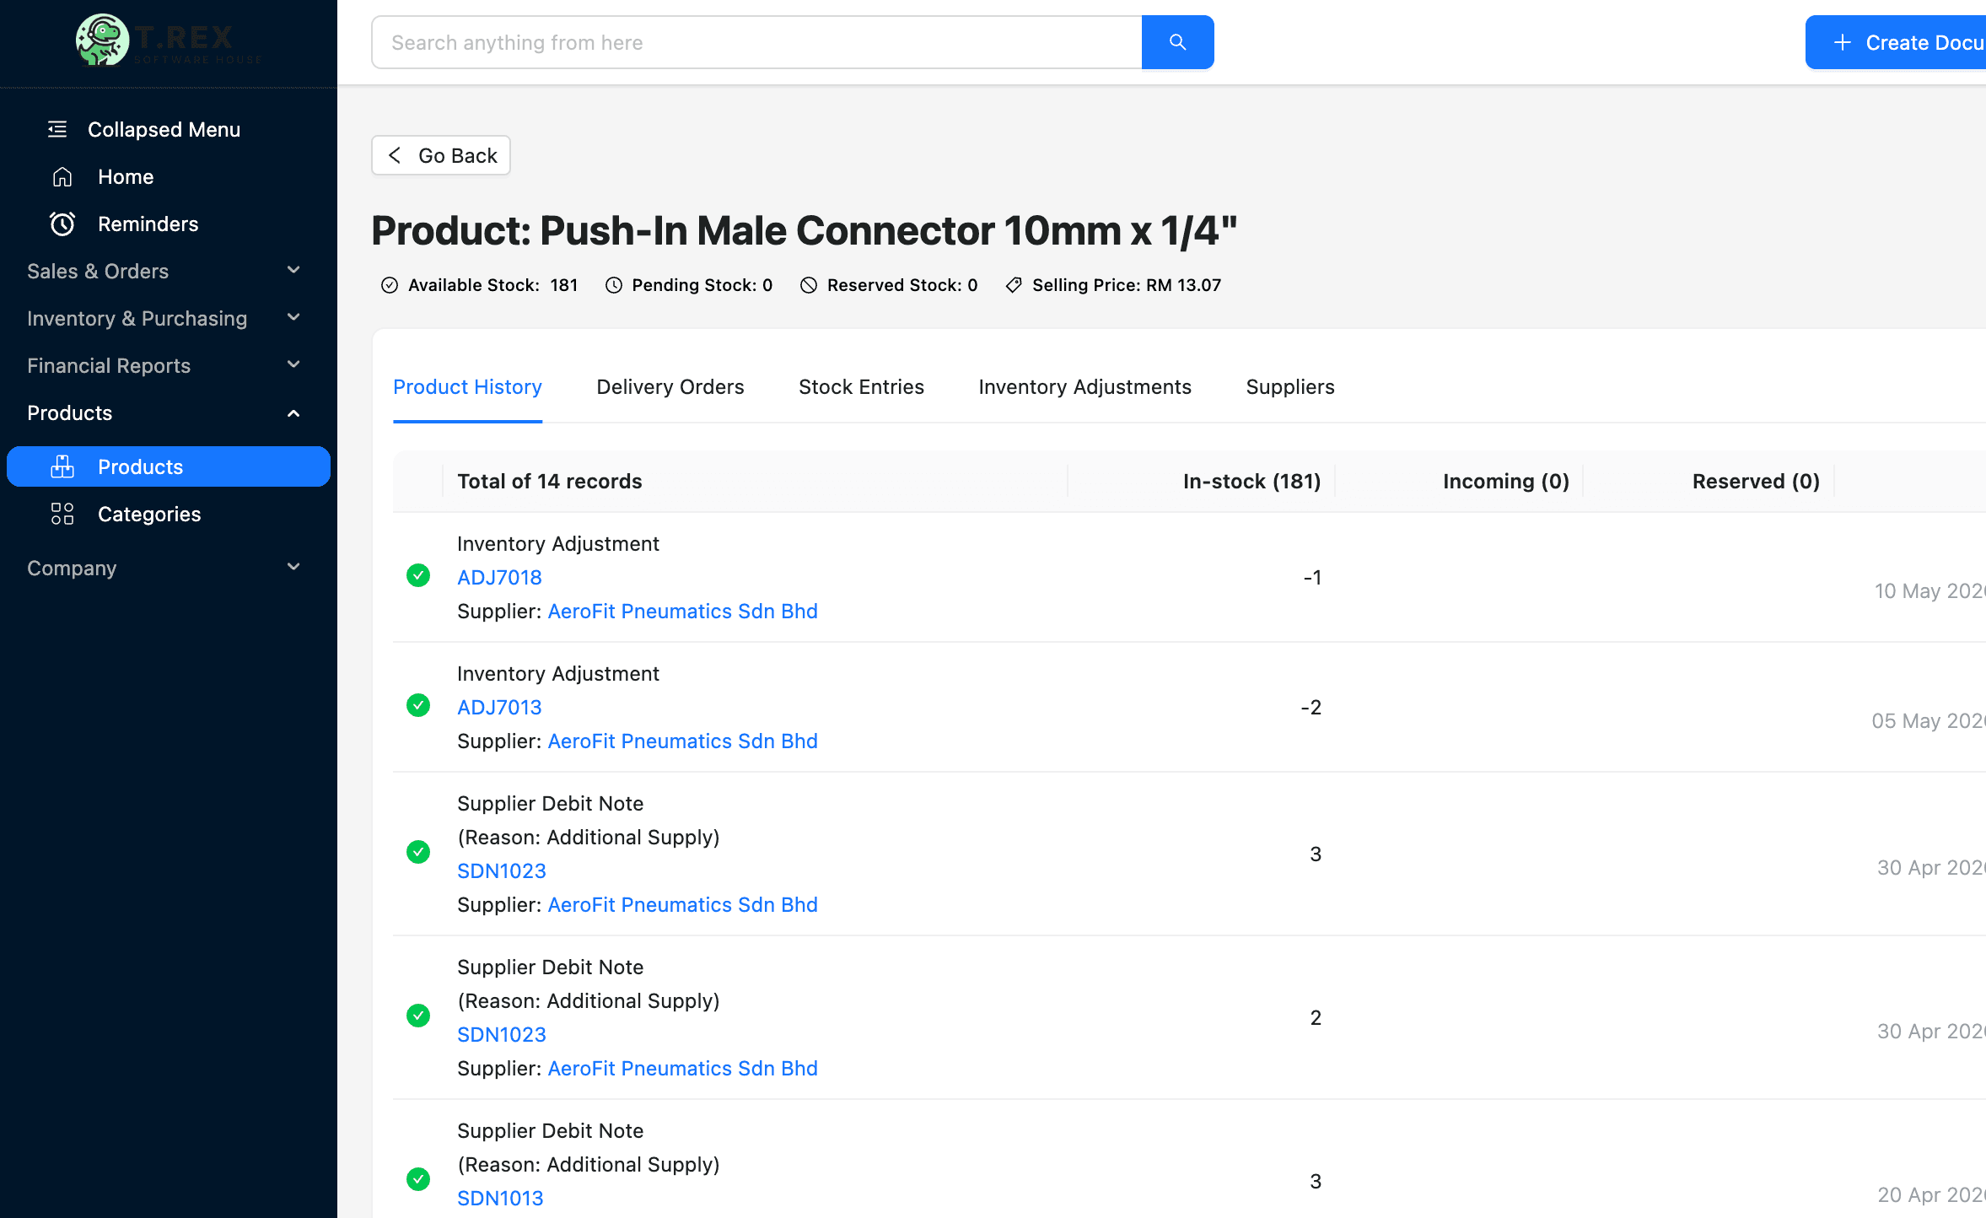The width and height of the screenshot is (1986, 1218).
Task: Switch to the Delivery Orders tab
Action: pyautogui.click(x=670, y=387)
